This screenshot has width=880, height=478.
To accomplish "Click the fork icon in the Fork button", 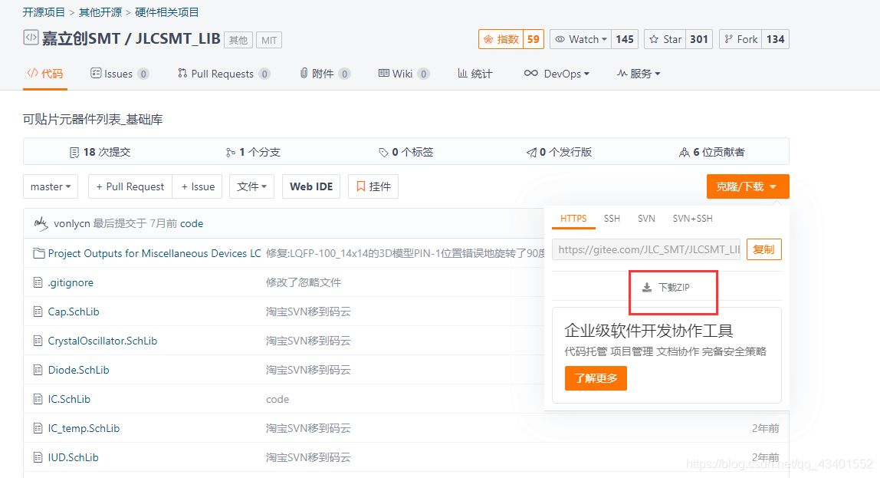I will click(x=728, y=39).
